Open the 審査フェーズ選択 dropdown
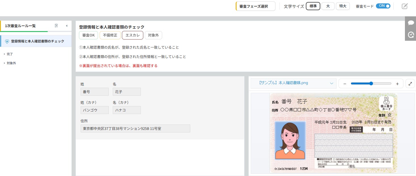 coord(256,6)
